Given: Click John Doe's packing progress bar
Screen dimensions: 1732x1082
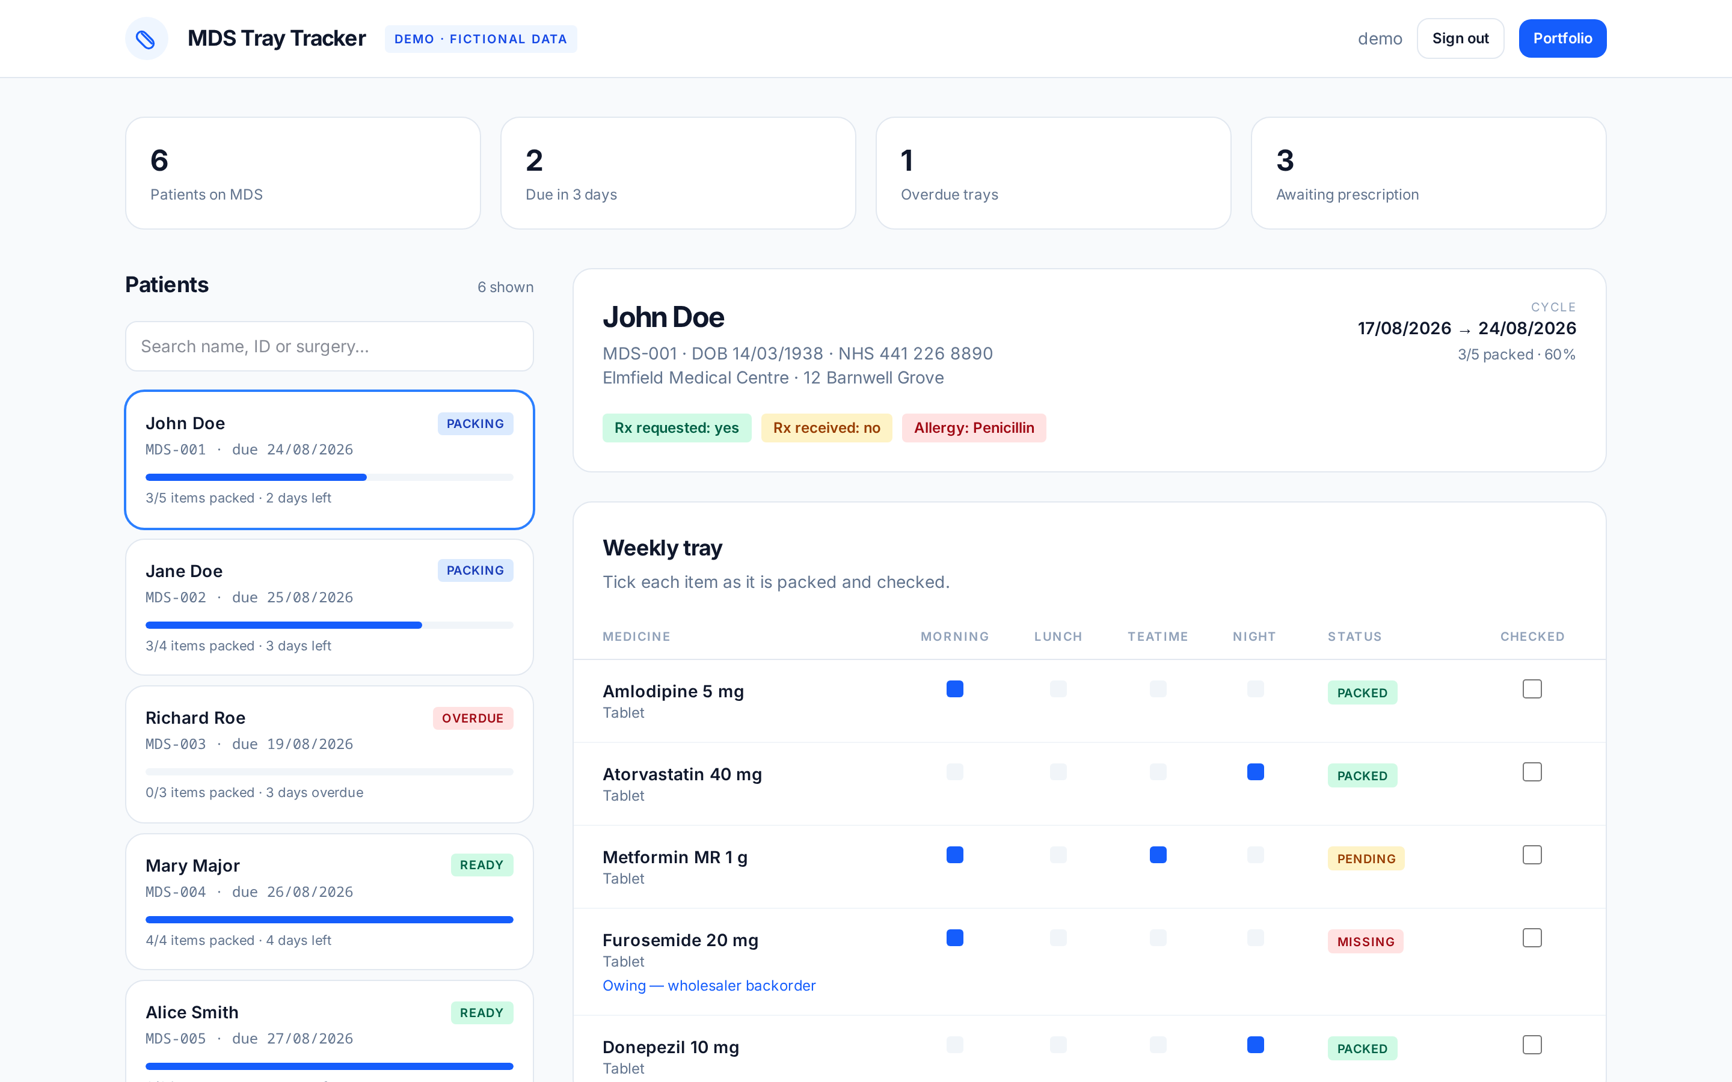Looking at the screenshot, I should point(329,477).
